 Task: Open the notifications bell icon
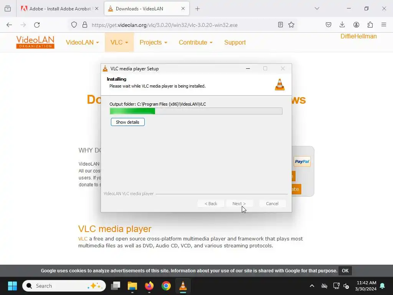[383, 286]
